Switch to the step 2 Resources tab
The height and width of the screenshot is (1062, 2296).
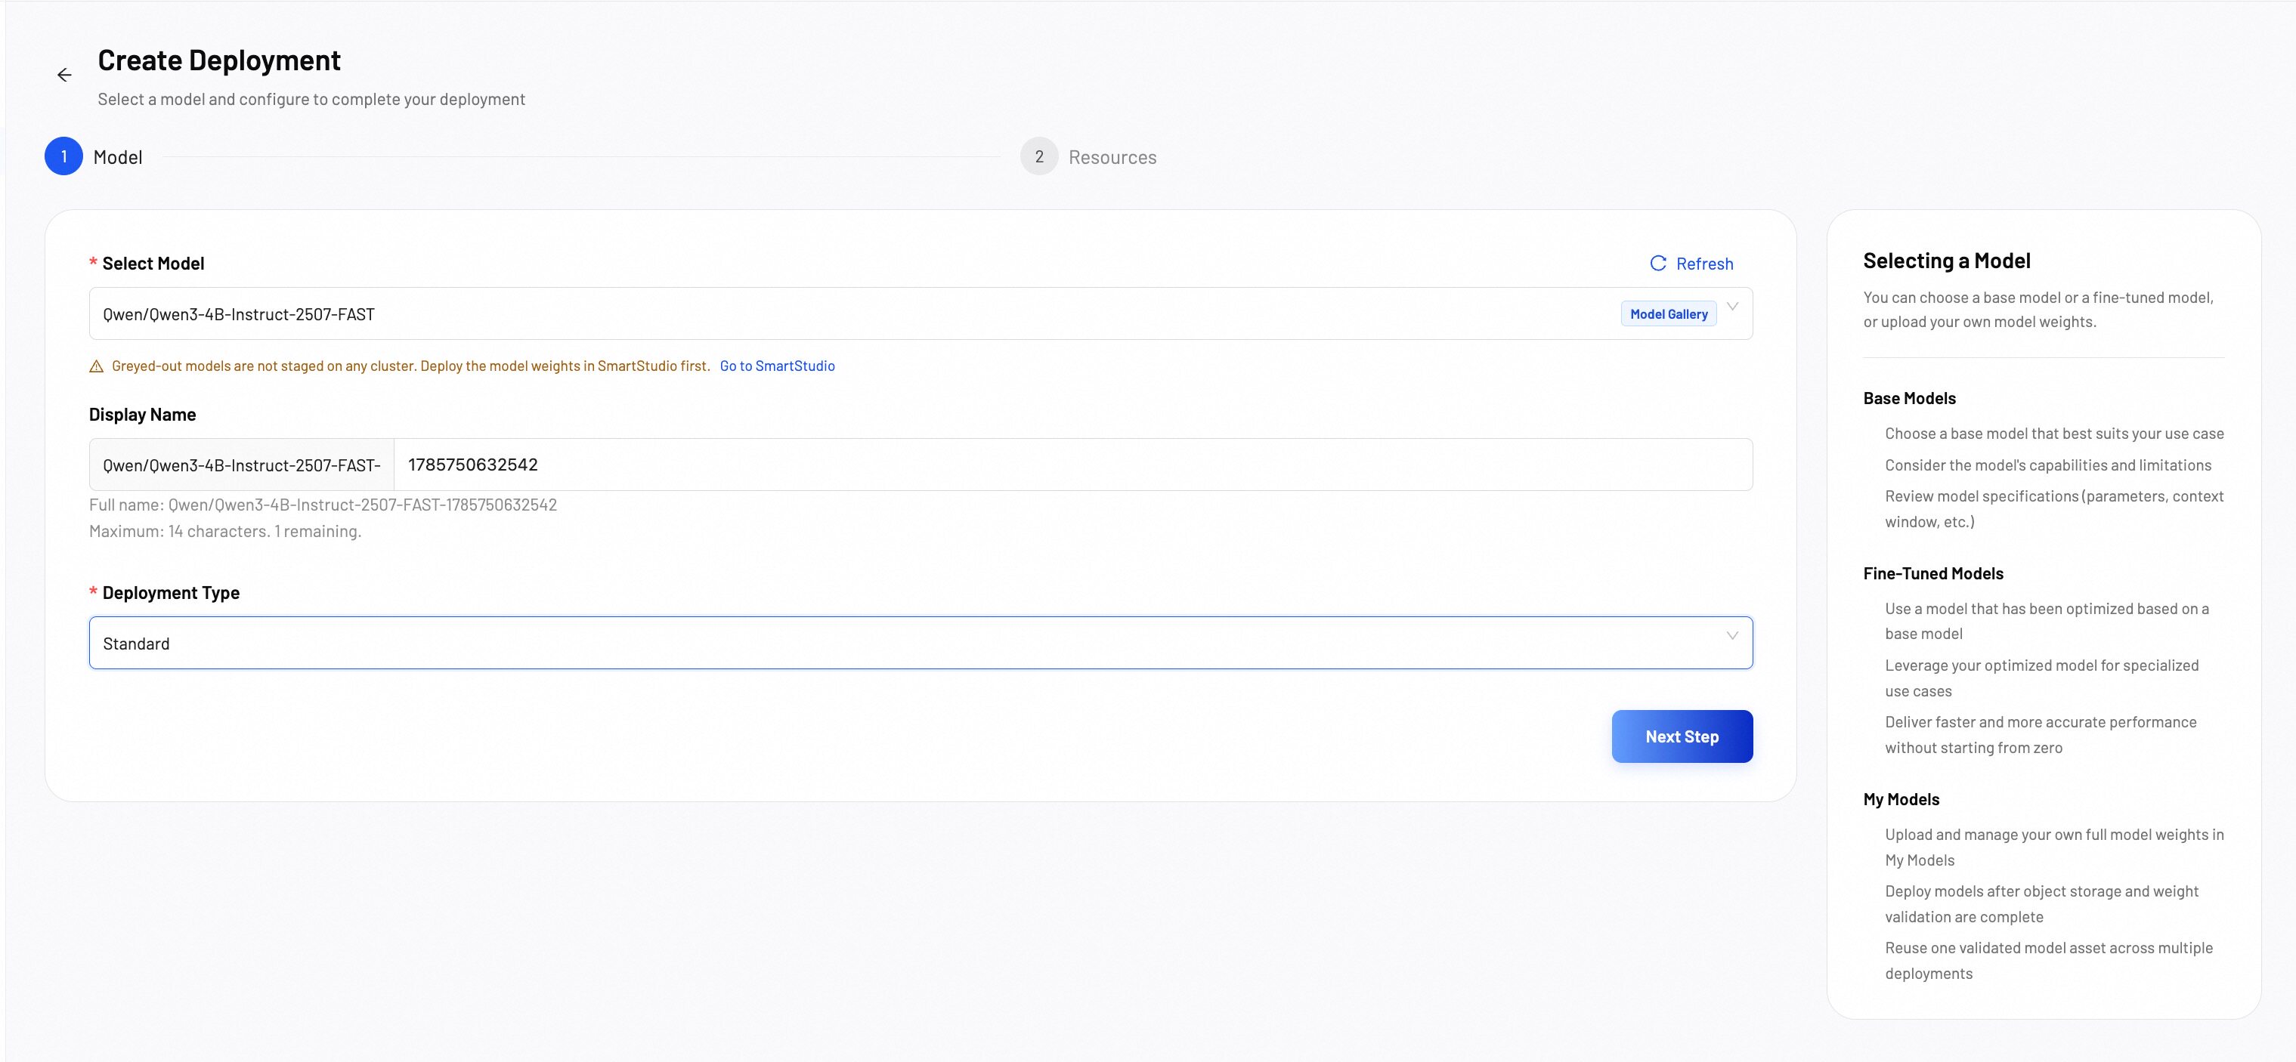(1088, 156)
